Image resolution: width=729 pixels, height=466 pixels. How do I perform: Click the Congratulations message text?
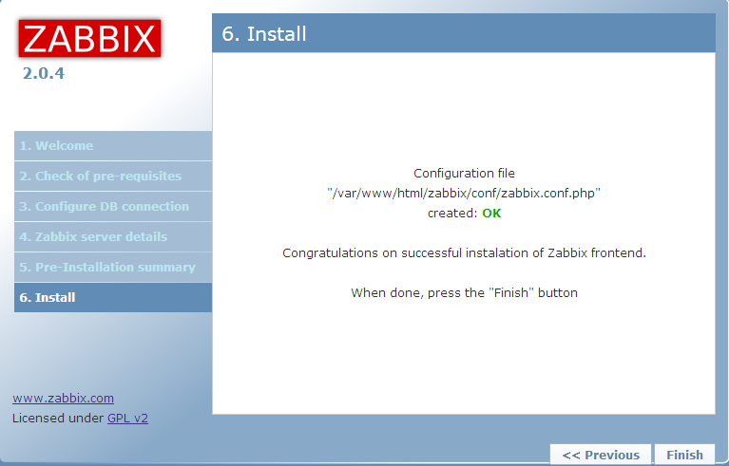[464, 253]
